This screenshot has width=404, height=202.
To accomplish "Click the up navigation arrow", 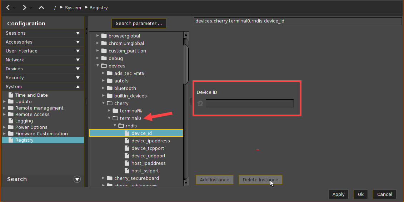I will click(41, 7).
